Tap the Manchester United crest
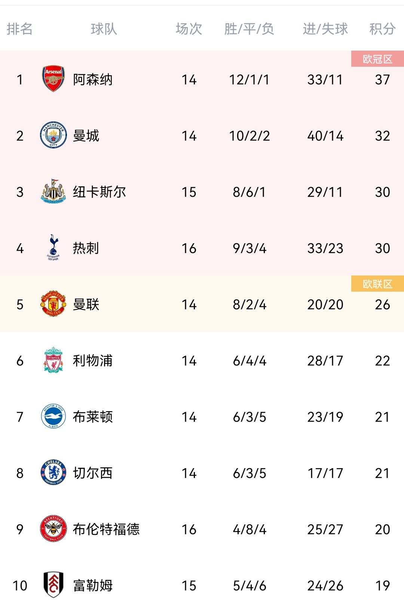 [53, 304]
